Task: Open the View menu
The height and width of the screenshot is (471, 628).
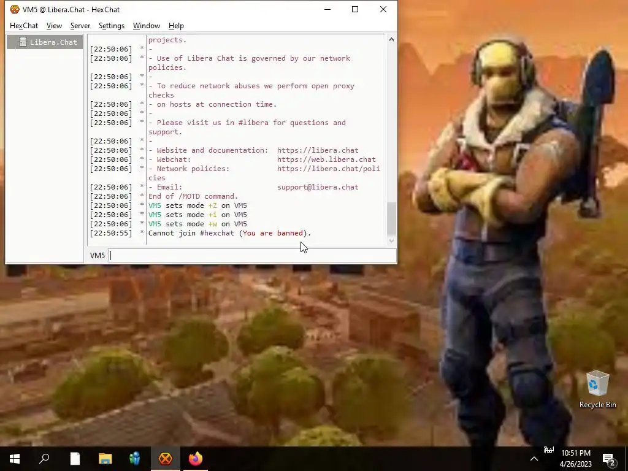Action: pos(54,26)
